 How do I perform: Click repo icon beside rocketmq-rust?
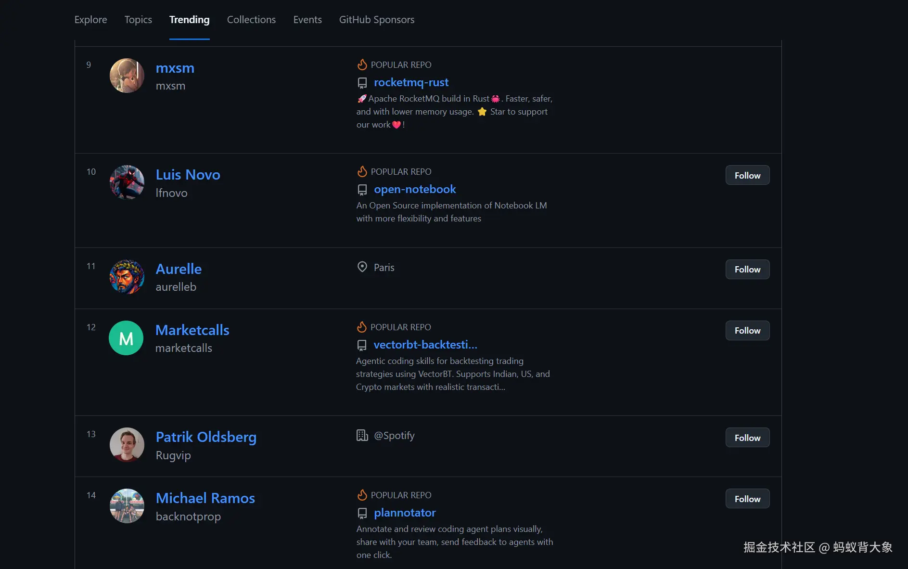362,83
